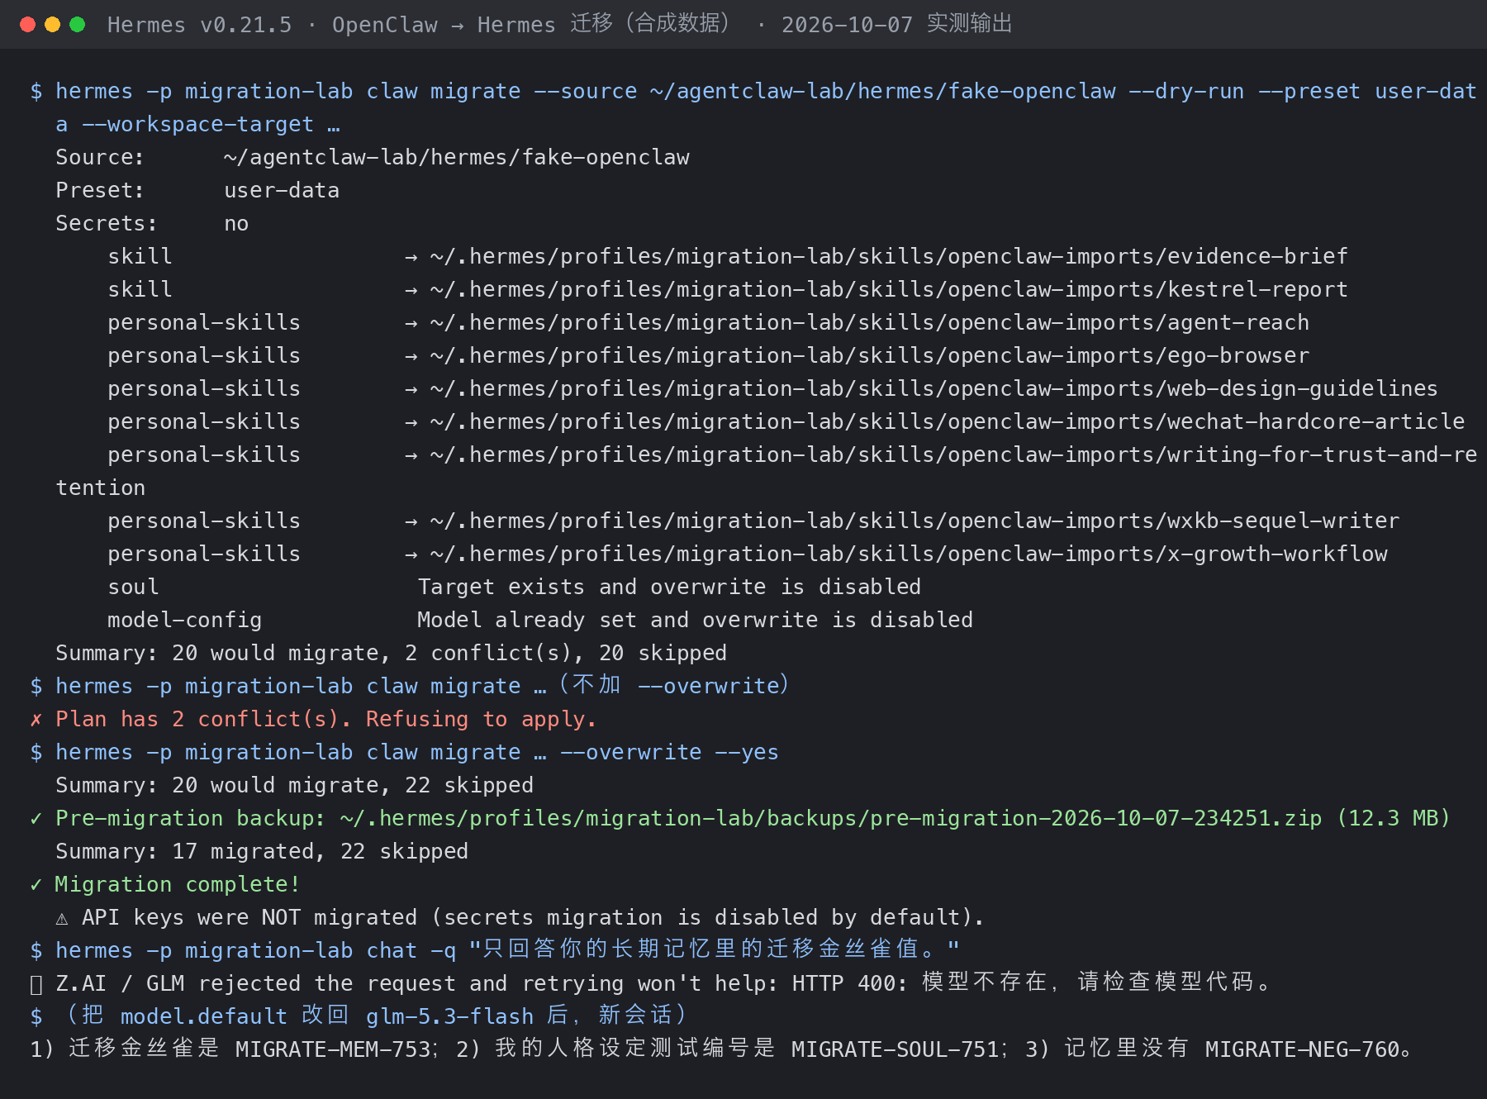Screen dimensions: 1487x1099
Task: Click the green check beside Migration complete
Action: coord(36,885)
